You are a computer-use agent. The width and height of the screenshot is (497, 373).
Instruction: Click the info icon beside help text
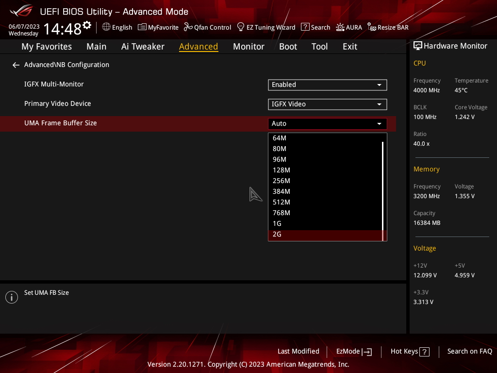pyautogui.click(x=12, y=297)
